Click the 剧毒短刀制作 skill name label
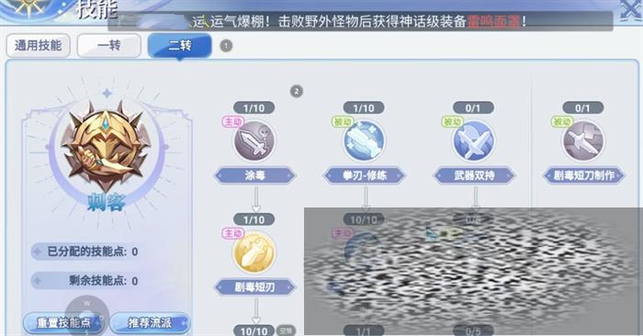Screen dimensions: 643x336 tap(583, 175)
